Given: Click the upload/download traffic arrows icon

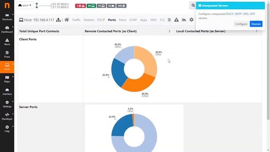Looking at the screenshot, I should tap(37, 5).
